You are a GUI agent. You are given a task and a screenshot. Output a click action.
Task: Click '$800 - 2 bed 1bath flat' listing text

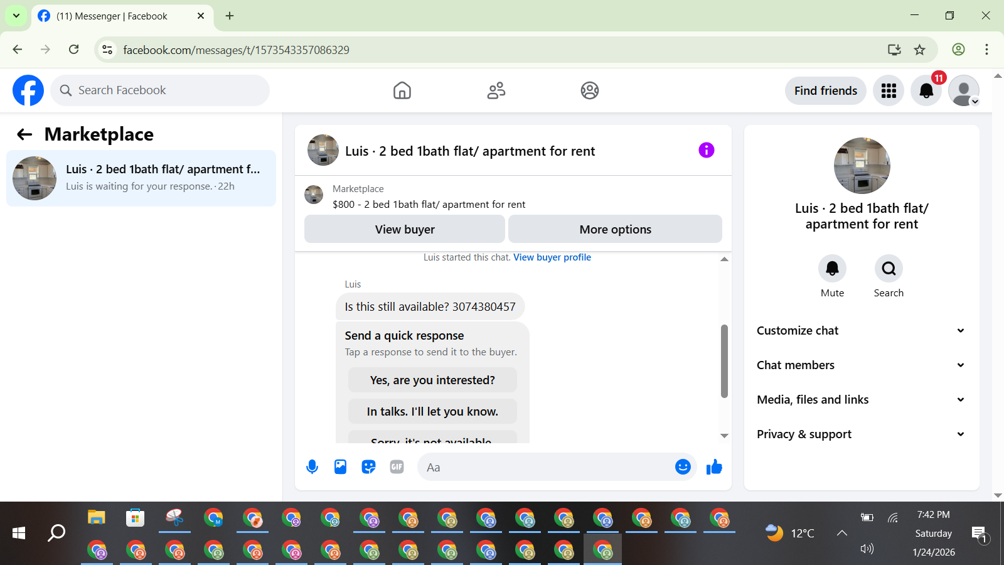click(429, 205)
